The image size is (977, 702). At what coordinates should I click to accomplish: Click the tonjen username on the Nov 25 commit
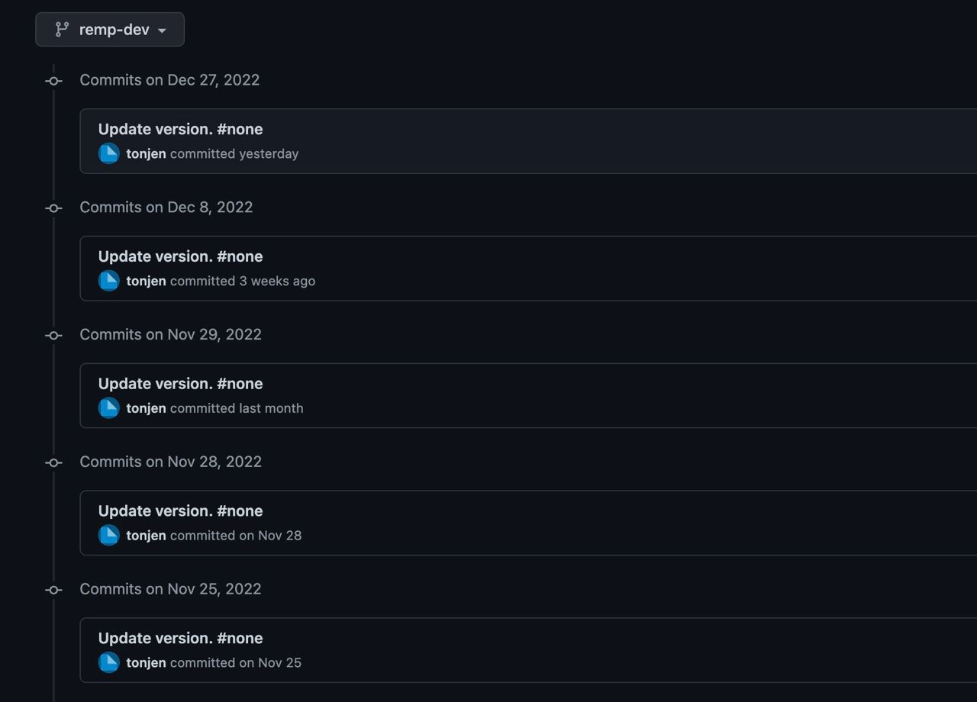tap(146, 662)
